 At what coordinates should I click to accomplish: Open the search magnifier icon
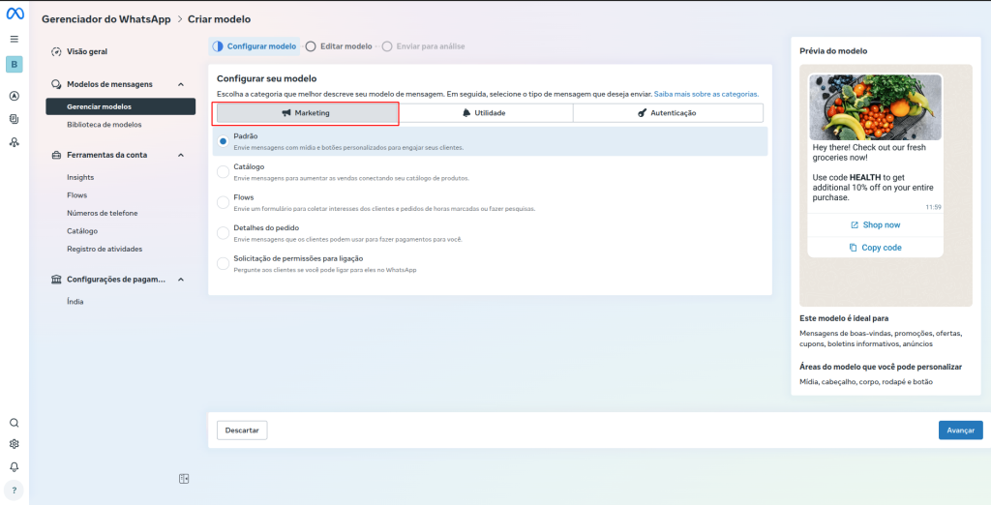pos(15,423)
